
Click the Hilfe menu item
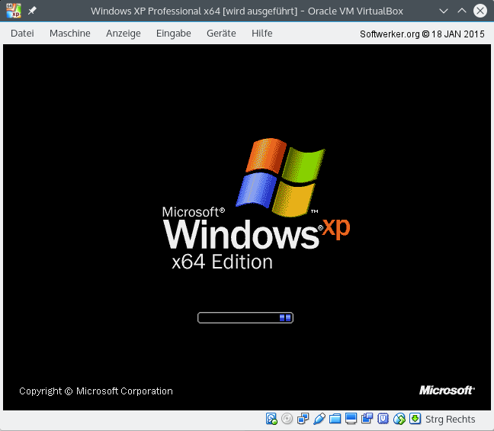click(x=262, y=34)
